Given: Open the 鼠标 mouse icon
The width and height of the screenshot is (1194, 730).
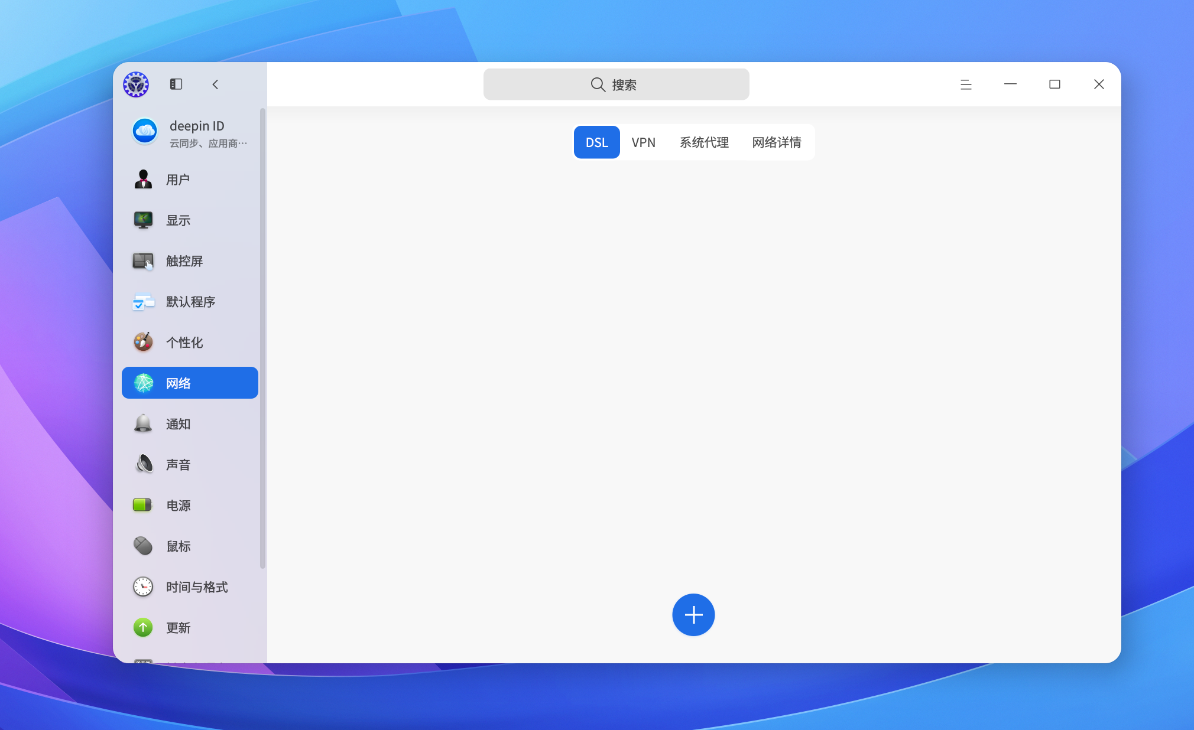Looking at the screenshot, I should point(143,546).
